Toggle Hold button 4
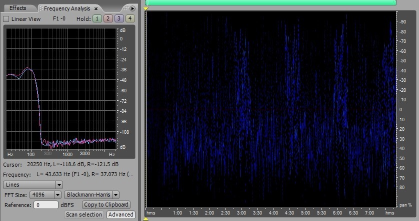 (130, 18)
